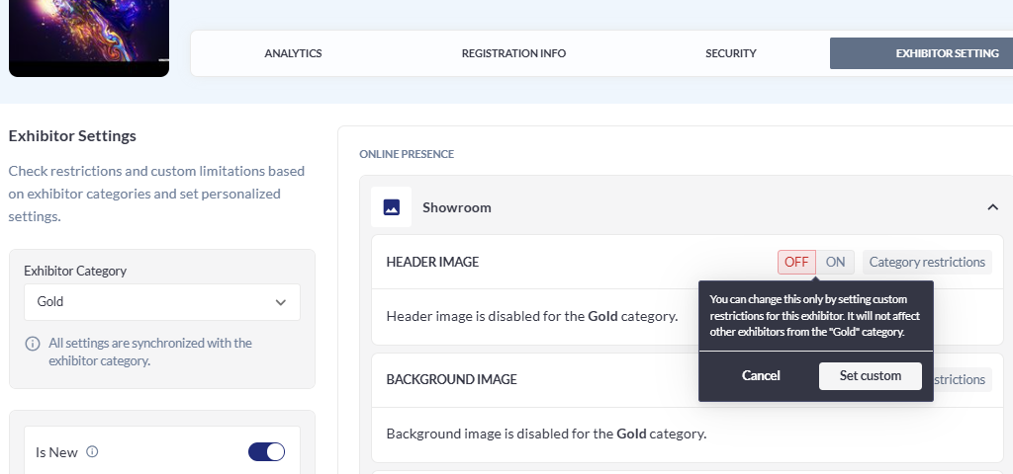Click the info icon near synchronized settings note
Screen dimensions: 1013x474
[x=32, y=344]
